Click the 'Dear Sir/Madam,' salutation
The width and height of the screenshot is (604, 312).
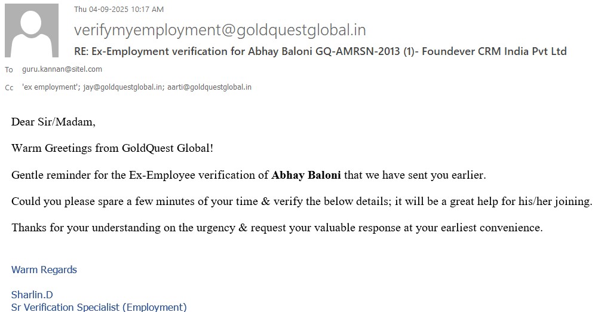click(x=53, y=122)
